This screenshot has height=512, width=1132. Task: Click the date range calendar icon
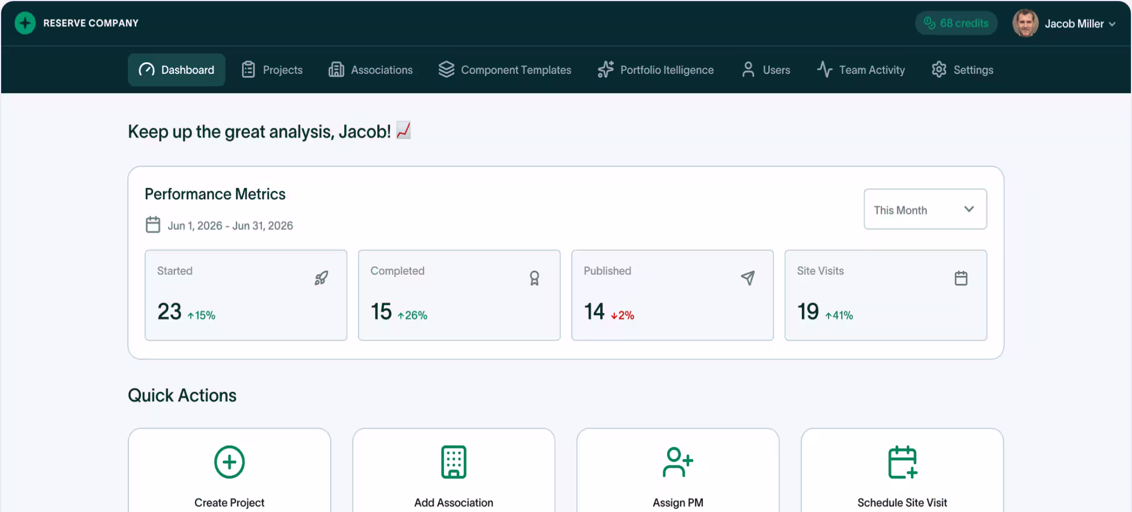153,225
